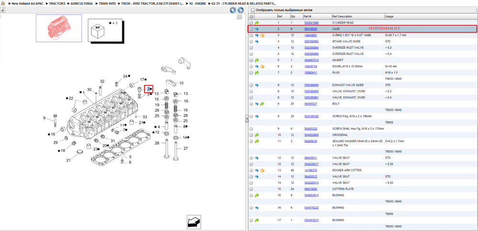Sort table by the 'Part #' column header
Screen dimensions: 478x231
pos(307,16)
